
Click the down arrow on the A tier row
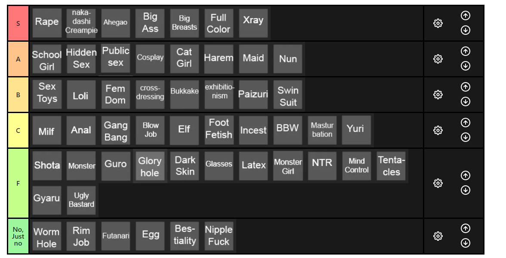(x=465, y=66)
